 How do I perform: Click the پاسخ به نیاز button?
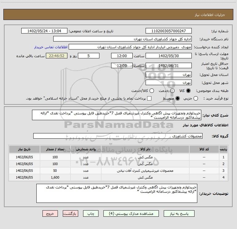pyautogui.click(x=179, y=214)
